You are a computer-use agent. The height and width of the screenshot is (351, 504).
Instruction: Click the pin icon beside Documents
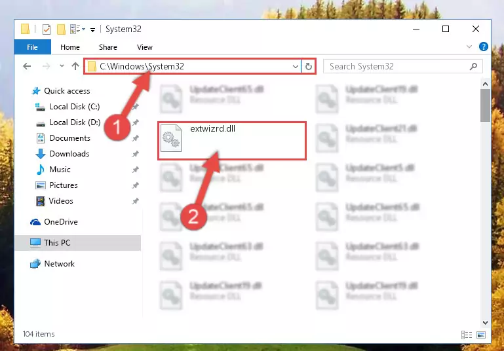coord(135,138)
